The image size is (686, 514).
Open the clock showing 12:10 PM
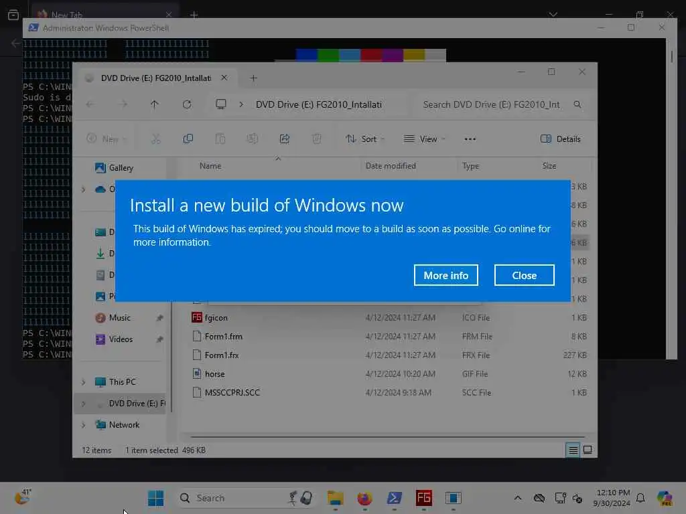pyautogui.click(x=612, y=498)
